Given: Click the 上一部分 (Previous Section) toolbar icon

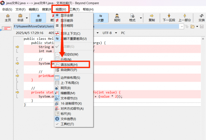Looking at the screenshot, I should 184,17.
